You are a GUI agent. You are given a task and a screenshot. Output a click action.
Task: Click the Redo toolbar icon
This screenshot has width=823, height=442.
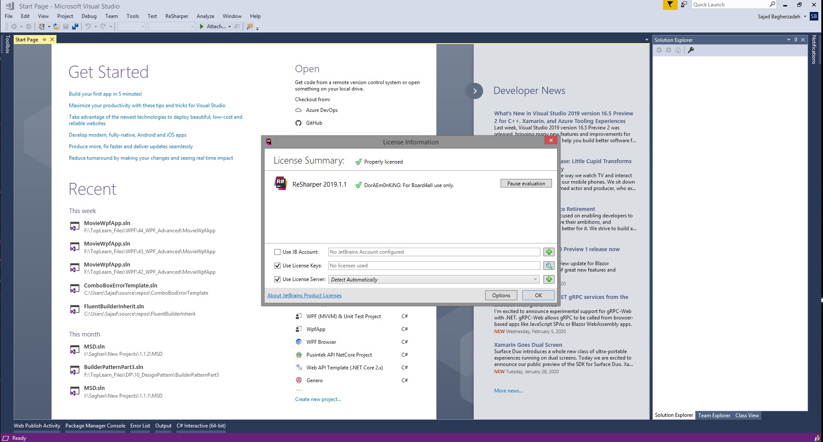[x=103, y=26]
